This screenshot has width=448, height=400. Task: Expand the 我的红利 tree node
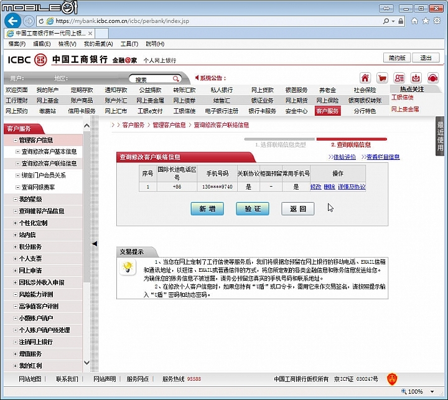(16, 366)
